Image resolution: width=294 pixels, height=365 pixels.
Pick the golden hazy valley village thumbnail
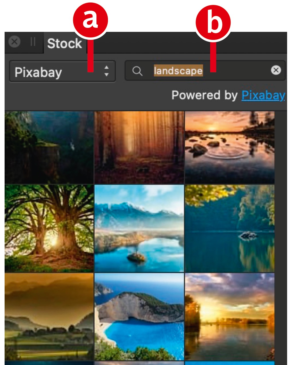49,316
